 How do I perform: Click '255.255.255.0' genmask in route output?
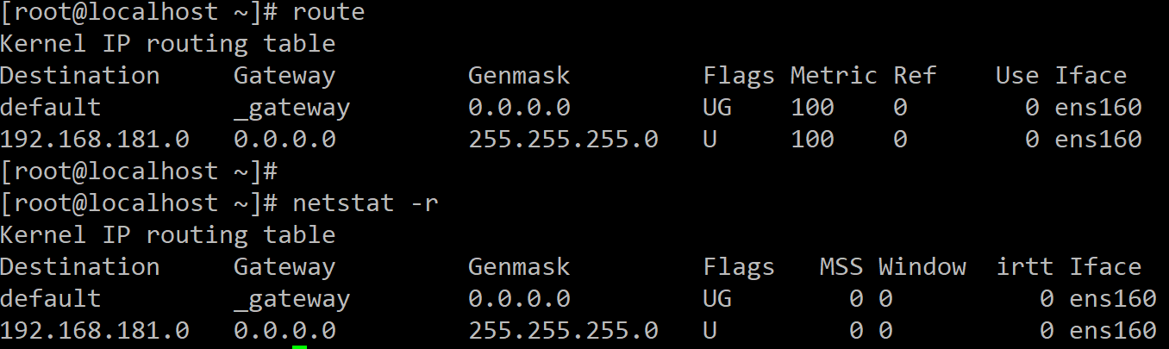(563, 140)
